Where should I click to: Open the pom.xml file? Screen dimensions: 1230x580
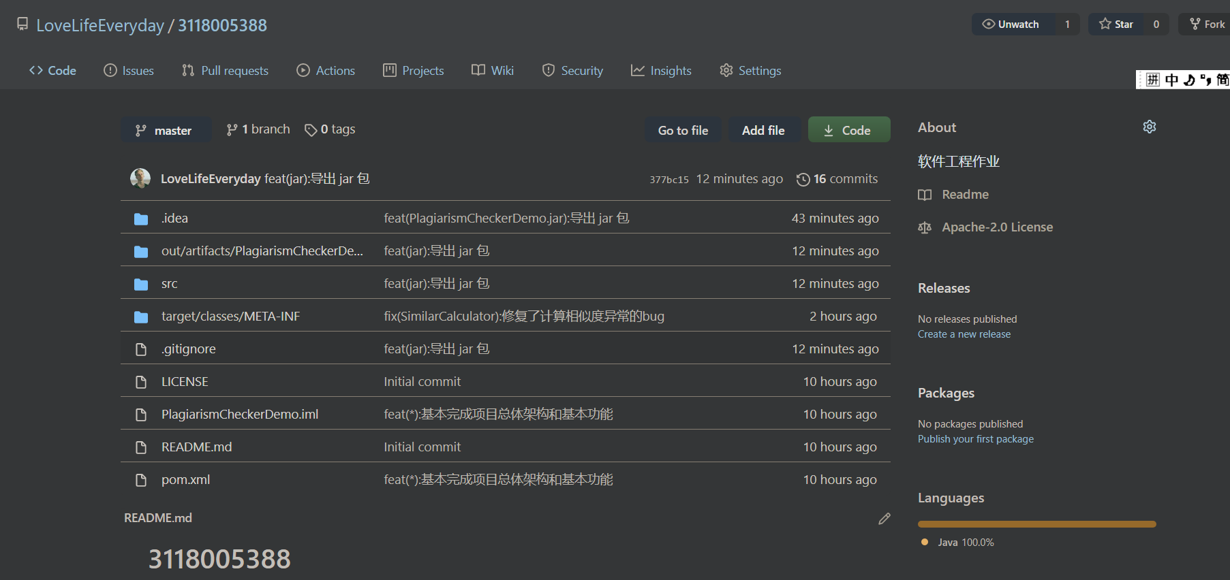coord(185,479)
